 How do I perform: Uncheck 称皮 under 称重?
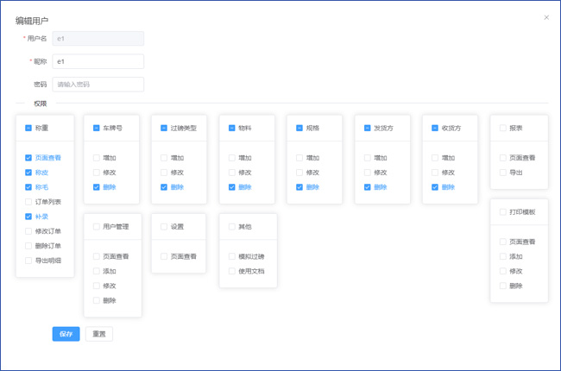28,173
